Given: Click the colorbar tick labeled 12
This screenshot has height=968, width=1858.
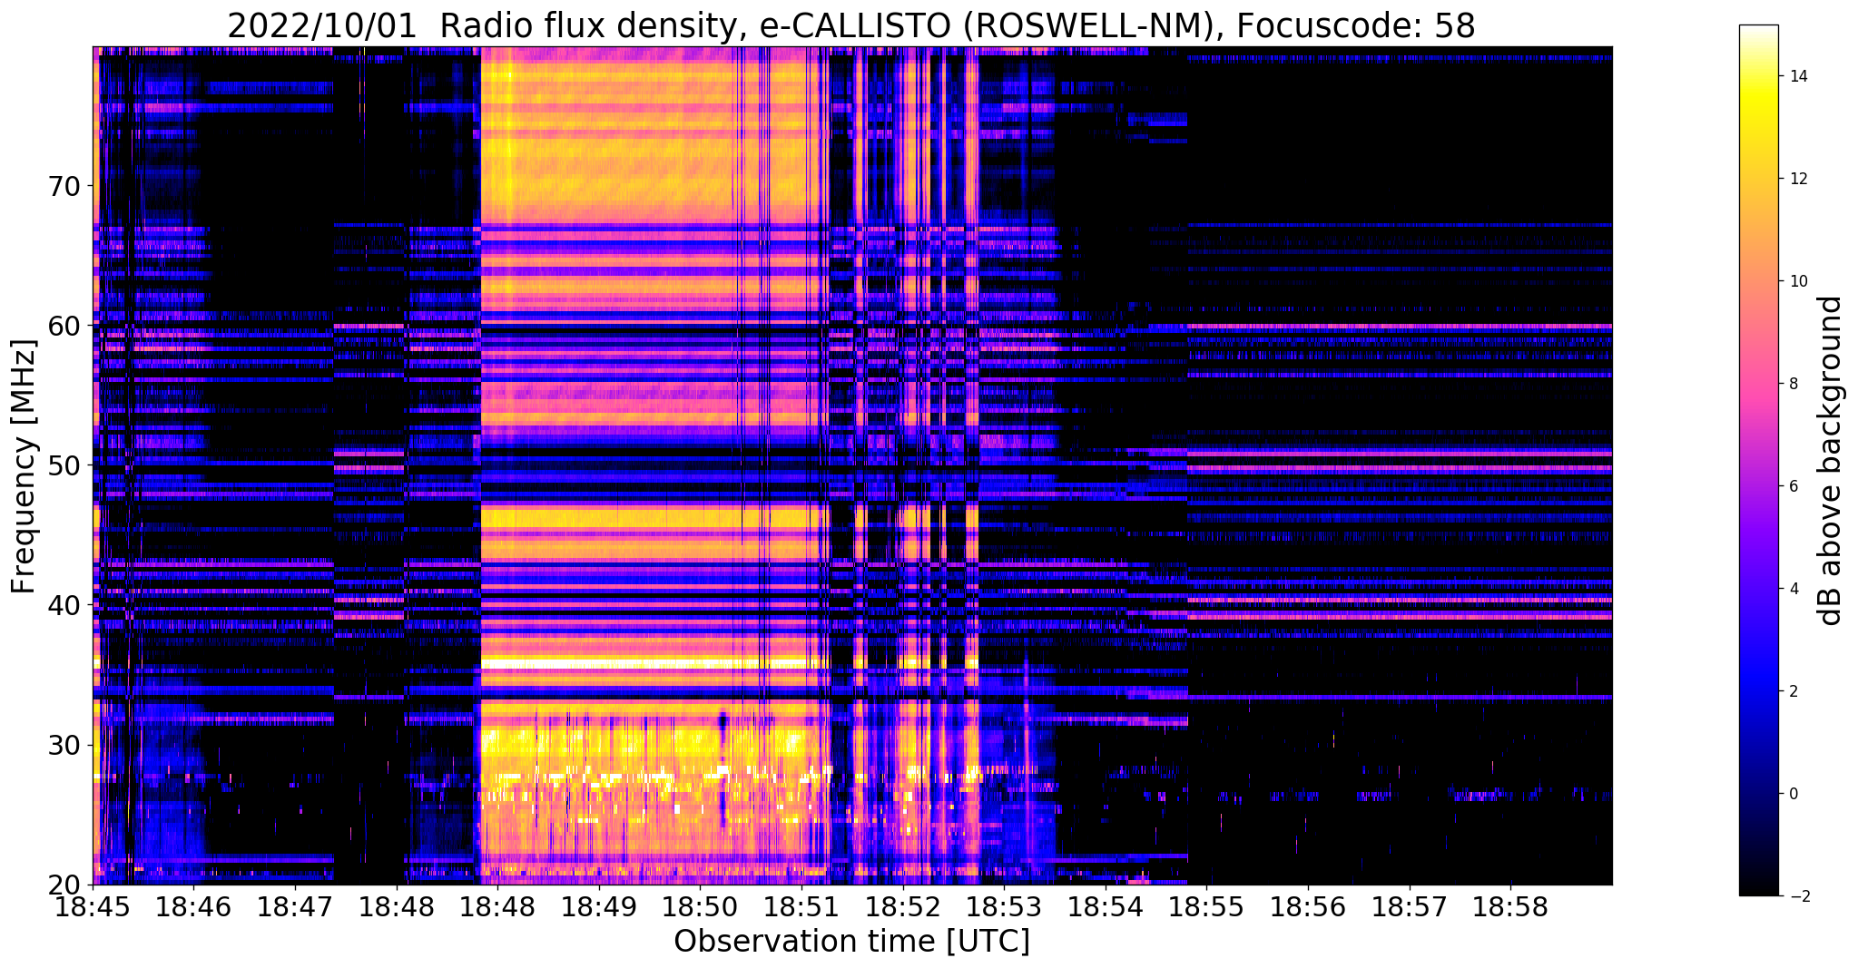Looking at the screenshot, I should tap(1797, 179).
